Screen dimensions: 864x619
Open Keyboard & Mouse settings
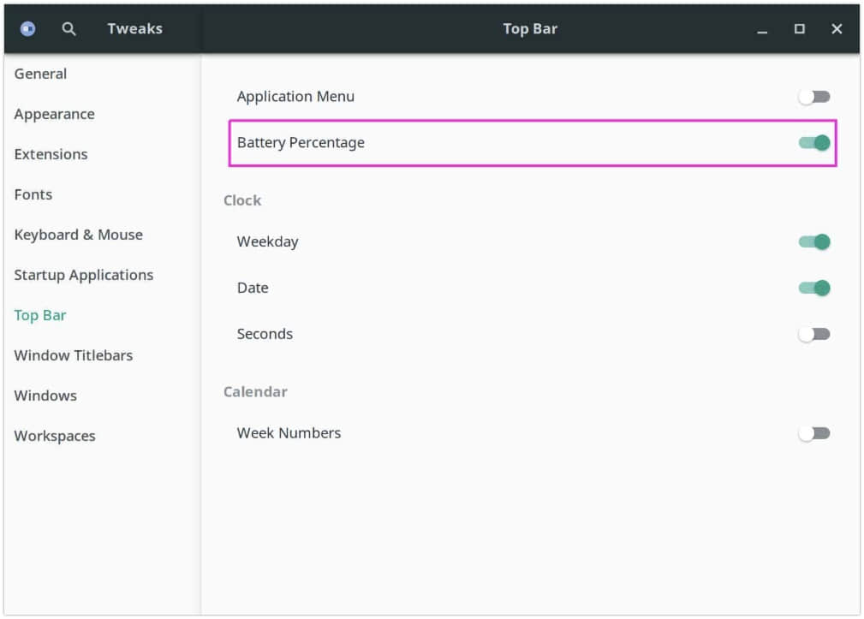pyautogui.click(x=78, y=235)
